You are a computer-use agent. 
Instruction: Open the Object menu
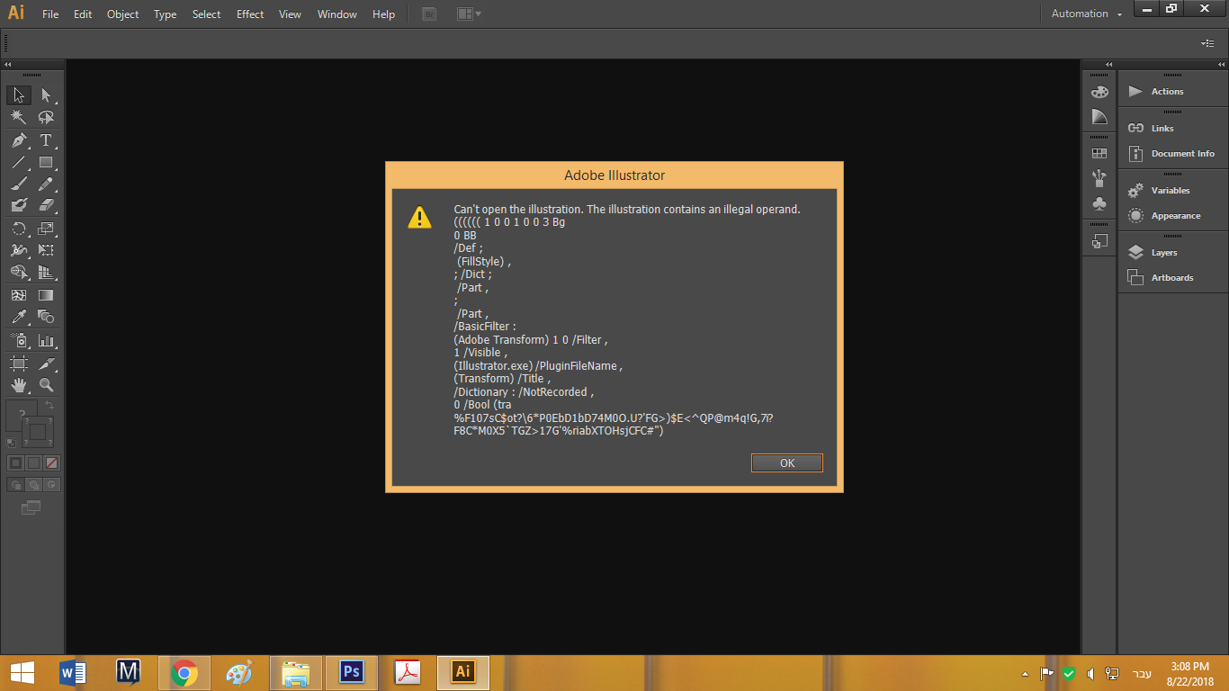pos(122,14)
